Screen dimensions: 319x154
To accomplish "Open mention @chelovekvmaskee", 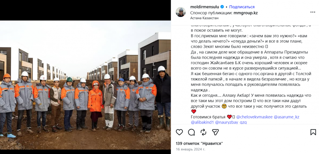I will [255, 117].
